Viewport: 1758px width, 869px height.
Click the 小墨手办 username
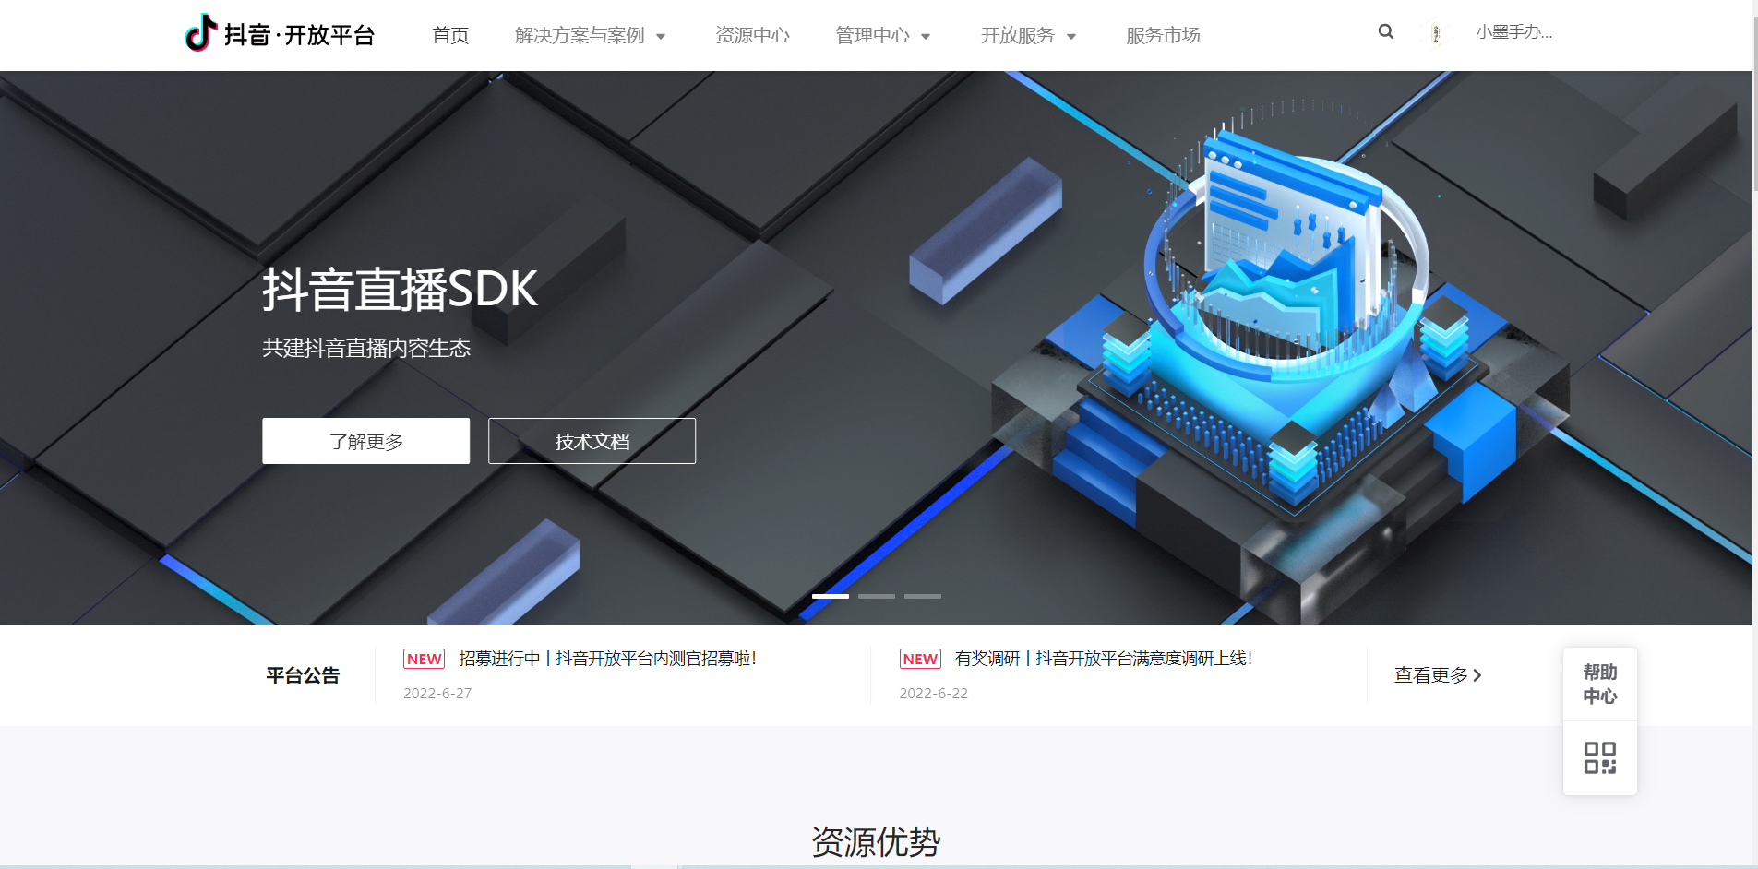point(1513,32)
